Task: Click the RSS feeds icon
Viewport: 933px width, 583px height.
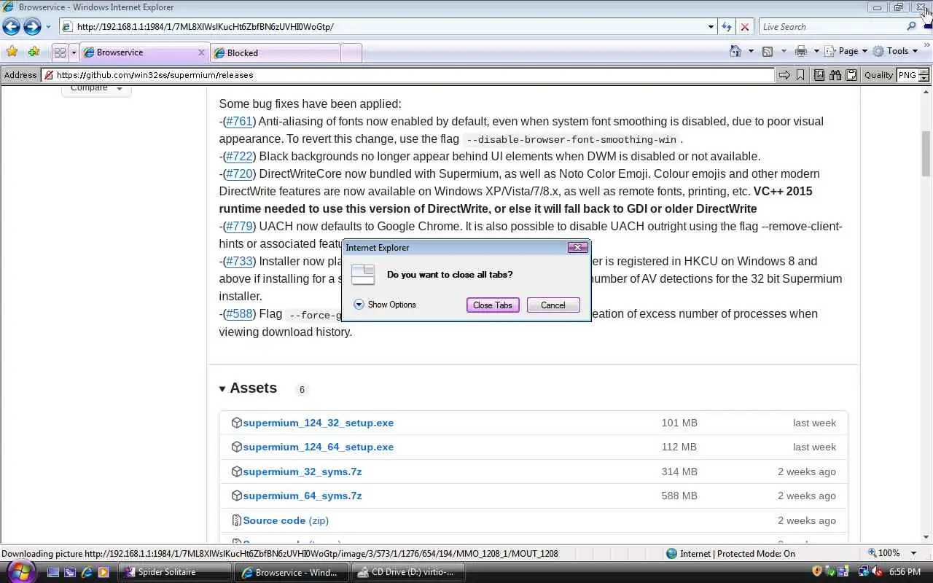Action: (767, 51)
